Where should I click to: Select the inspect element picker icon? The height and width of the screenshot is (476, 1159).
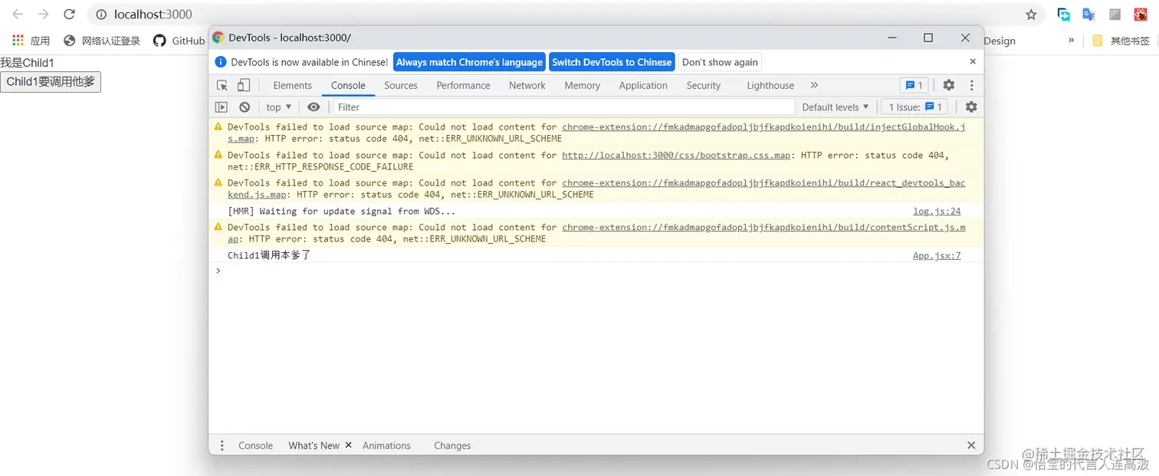click(222, 85)
